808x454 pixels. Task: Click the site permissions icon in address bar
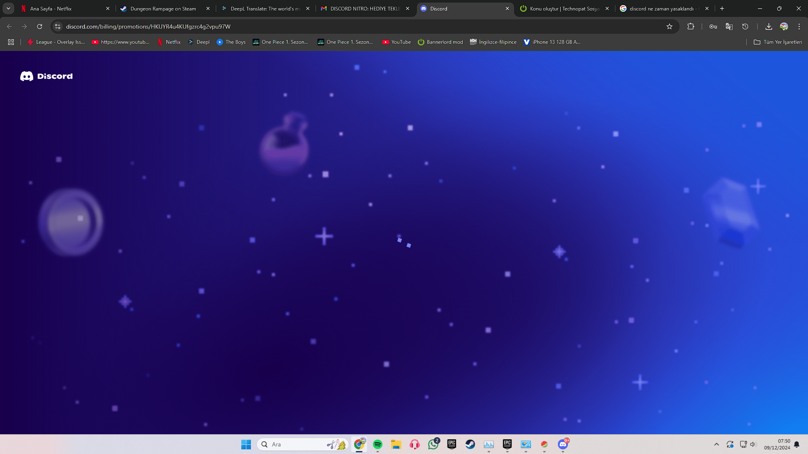coord(57,26)
